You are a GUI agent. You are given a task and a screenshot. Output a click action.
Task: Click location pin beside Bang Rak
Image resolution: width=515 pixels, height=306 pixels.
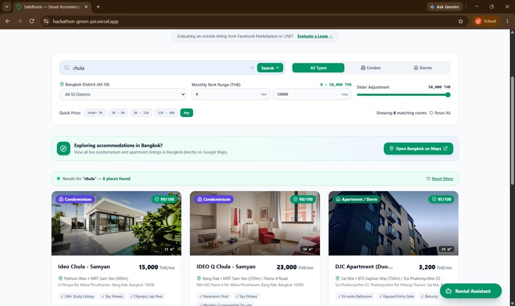(x=199, y=278)
